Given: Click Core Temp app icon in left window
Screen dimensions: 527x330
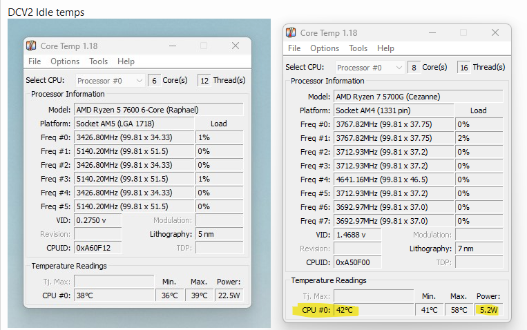Looking at the screenshot, I should click(31, 46).
